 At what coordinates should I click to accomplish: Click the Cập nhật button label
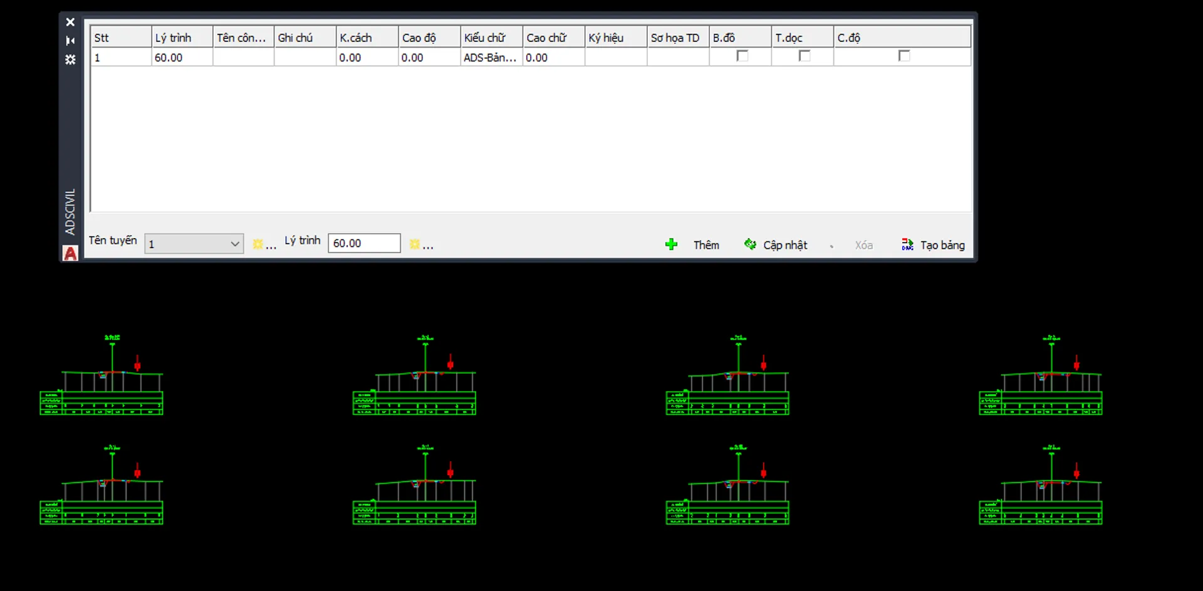785,245
